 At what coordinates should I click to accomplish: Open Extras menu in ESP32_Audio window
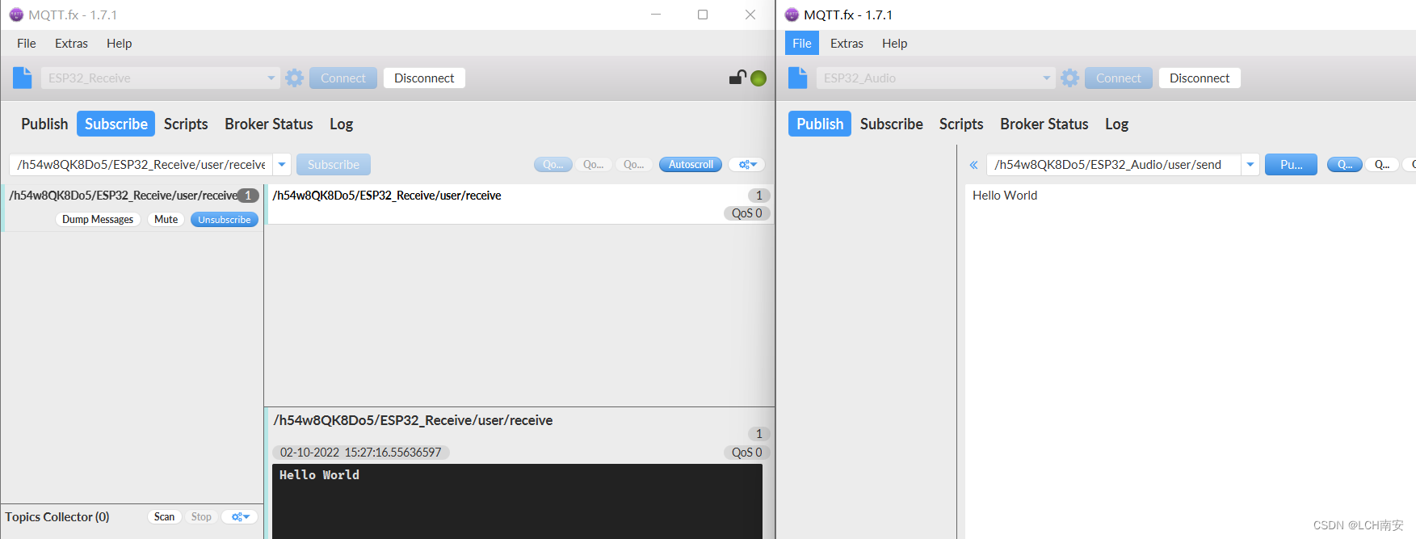coord(847,44)
